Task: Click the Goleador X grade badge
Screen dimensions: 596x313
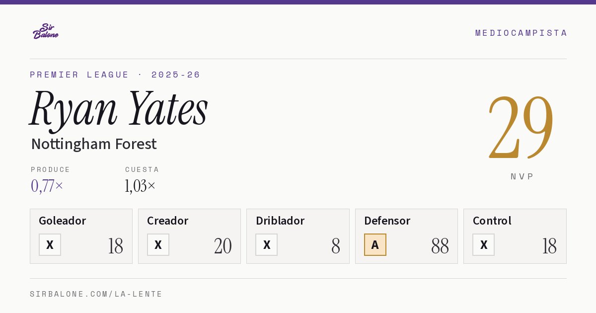Action: (x=50, y=244)
